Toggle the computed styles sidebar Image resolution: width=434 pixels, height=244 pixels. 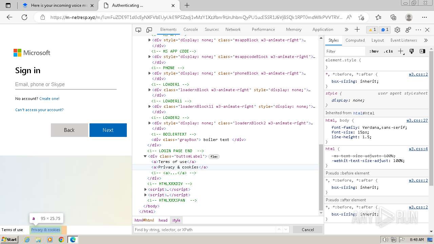pyautogui.click(x=422, y=51)
